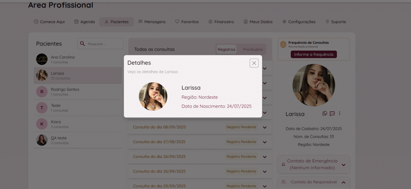Screen dimensions: 411x189
Task: Click the 'R' avatar for Rodrigo Santos
Action: click(42, 92)
